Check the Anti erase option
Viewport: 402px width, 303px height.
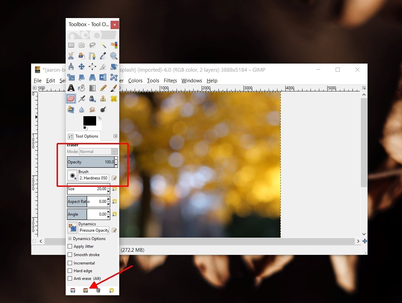click(70, 278)
